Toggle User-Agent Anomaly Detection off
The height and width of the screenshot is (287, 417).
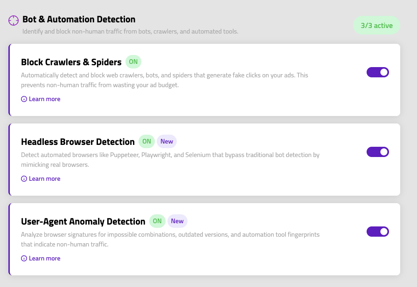[x=377, y=232]
